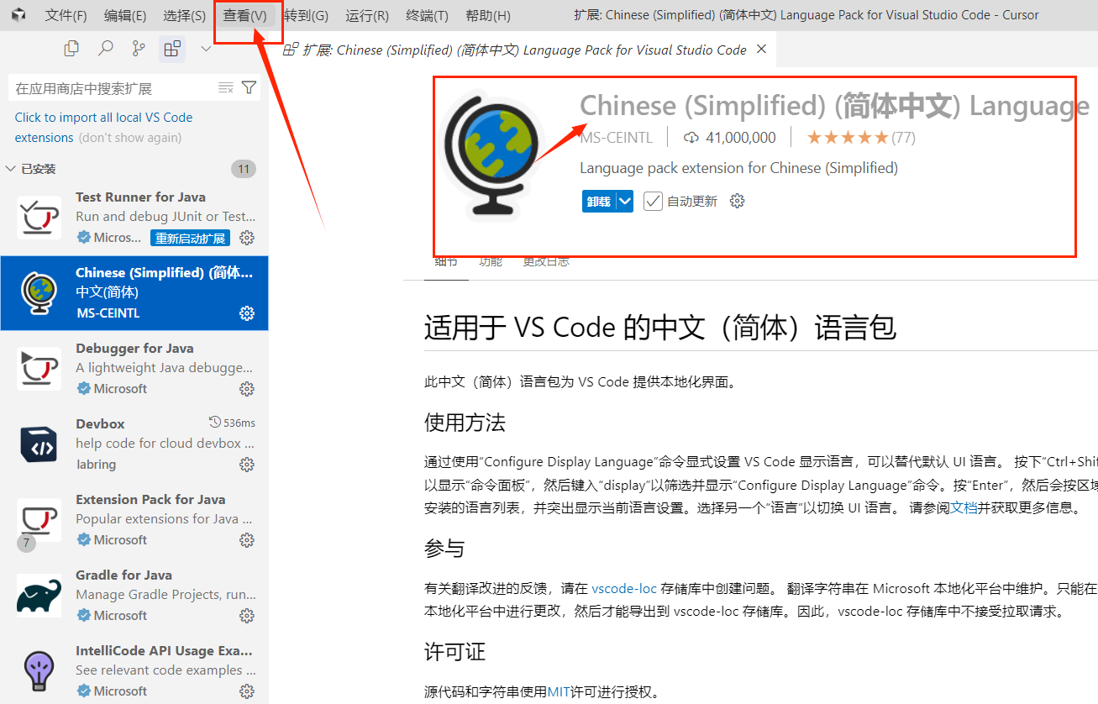
Task: Open gear settings for Gradle for Java
Action: click(247, 616)
